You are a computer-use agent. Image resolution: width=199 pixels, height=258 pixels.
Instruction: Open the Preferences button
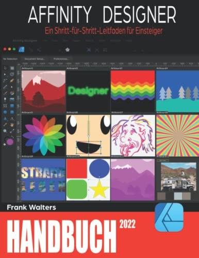[x=61, y=59]
